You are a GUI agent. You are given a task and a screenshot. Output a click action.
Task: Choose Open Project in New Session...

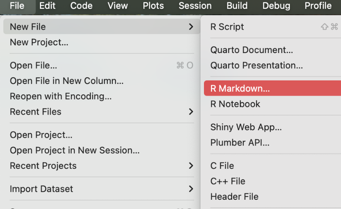pyautogui.click(x=75, y=150)
